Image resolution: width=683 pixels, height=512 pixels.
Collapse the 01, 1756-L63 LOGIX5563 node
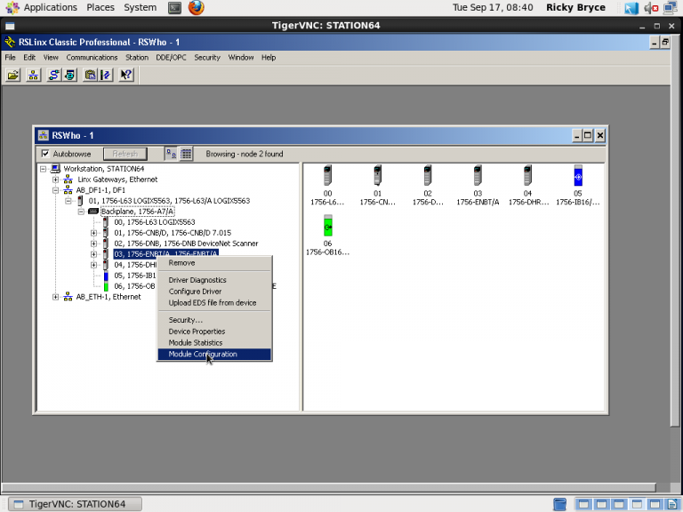pyautogui.click(x=68, y=201)
